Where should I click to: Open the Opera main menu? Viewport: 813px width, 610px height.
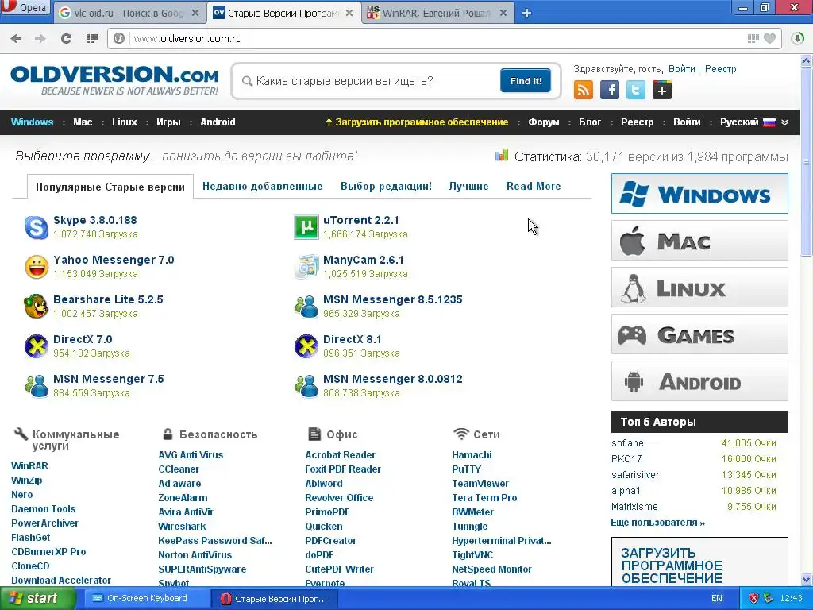click(x=26, y=8)
